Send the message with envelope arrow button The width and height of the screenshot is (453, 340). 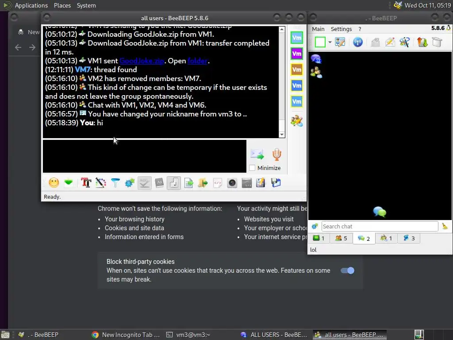click(257, 155)
